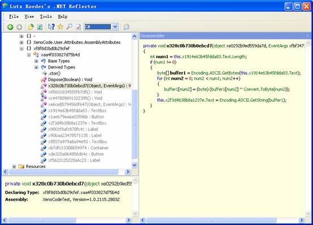The image size is (313, 225).
Task: Select xde320a064856d64c : Button field
Action: tap(76, 154)
